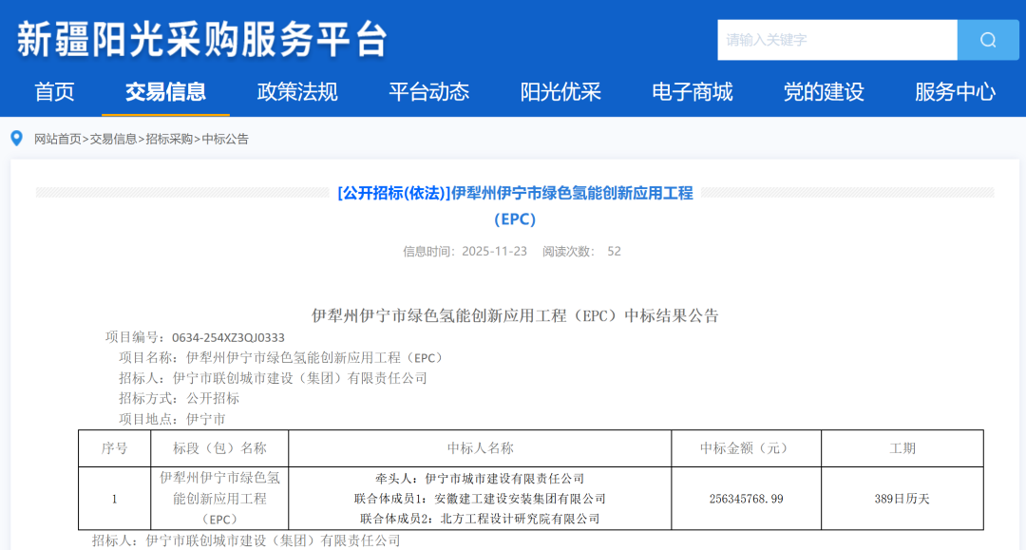Open the 政策法规 menu item
The width and height of the screenshot is (1026, 550).
[296, 92]
